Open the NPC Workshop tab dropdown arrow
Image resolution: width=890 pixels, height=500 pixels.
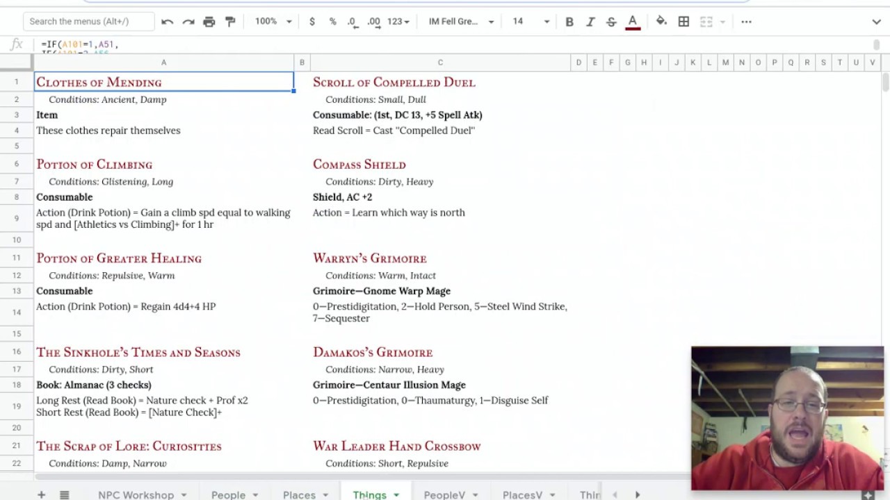click(184, 495)
